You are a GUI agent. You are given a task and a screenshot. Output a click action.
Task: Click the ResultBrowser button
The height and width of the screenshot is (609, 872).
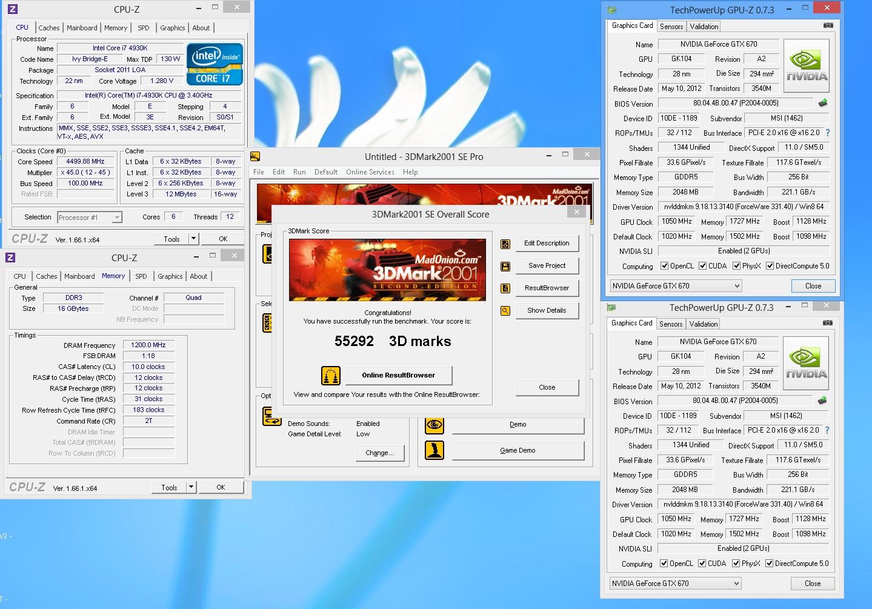[547, 288]
